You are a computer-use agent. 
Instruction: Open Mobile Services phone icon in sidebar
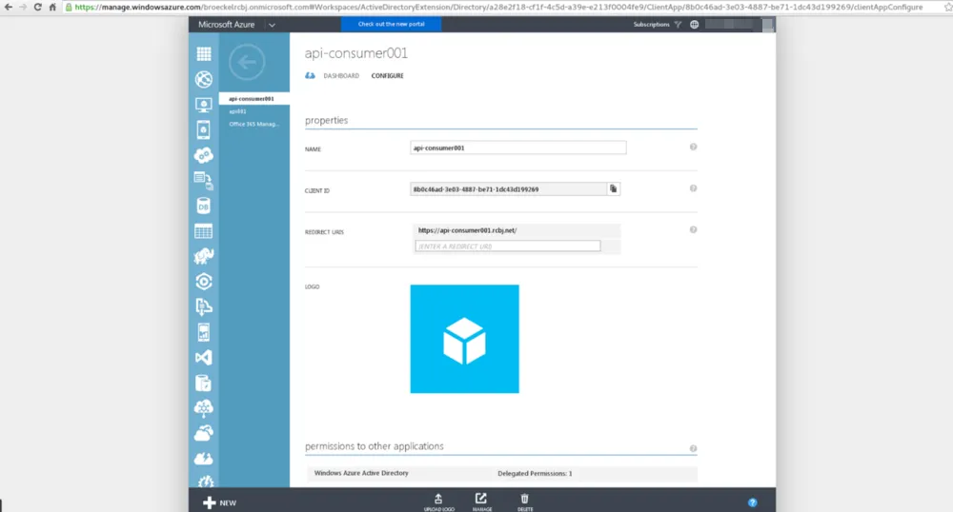click(x=204, y=129)
